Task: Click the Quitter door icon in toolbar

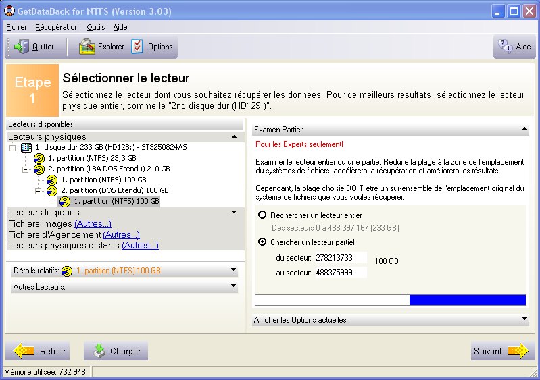Action: coord(22,47)
